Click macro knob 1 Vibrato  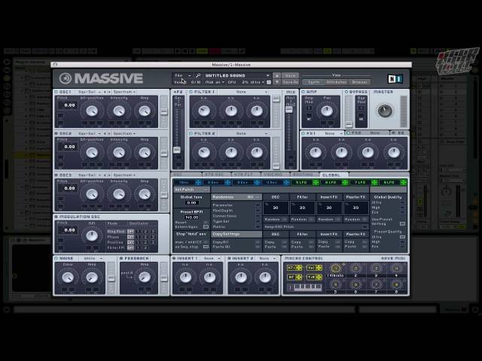tap(336, 268)
